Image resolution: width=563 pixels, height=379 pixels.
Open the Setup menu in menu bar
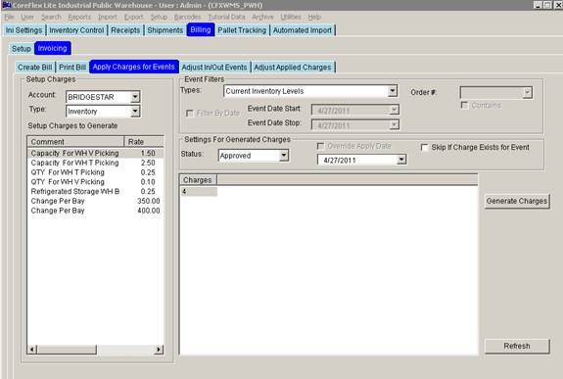159,17
